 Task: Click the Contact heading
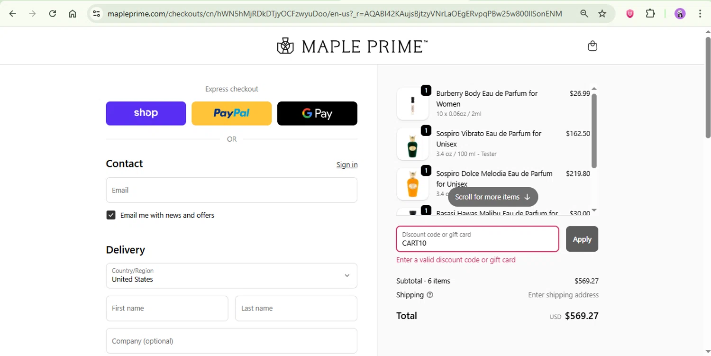click(124, 164)
